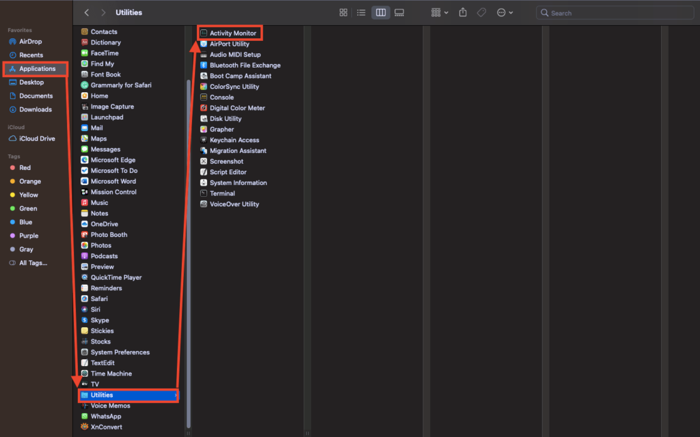Viewport: 700px width, 437px height.
Task: Switch to gallery view
Action: (x=399, y=12)
